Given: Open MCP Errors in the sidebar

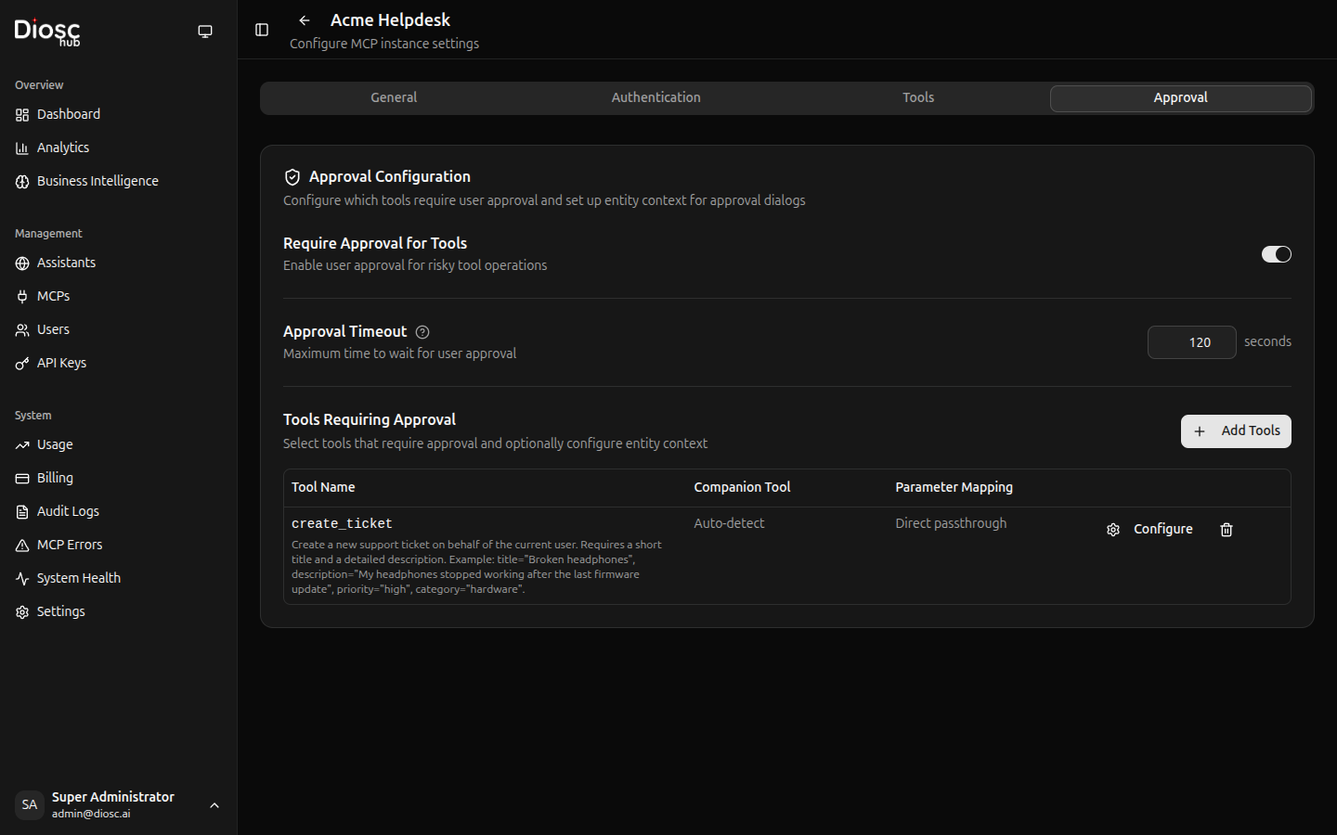Looking at the screenshot, I should [x=70, y=545].
